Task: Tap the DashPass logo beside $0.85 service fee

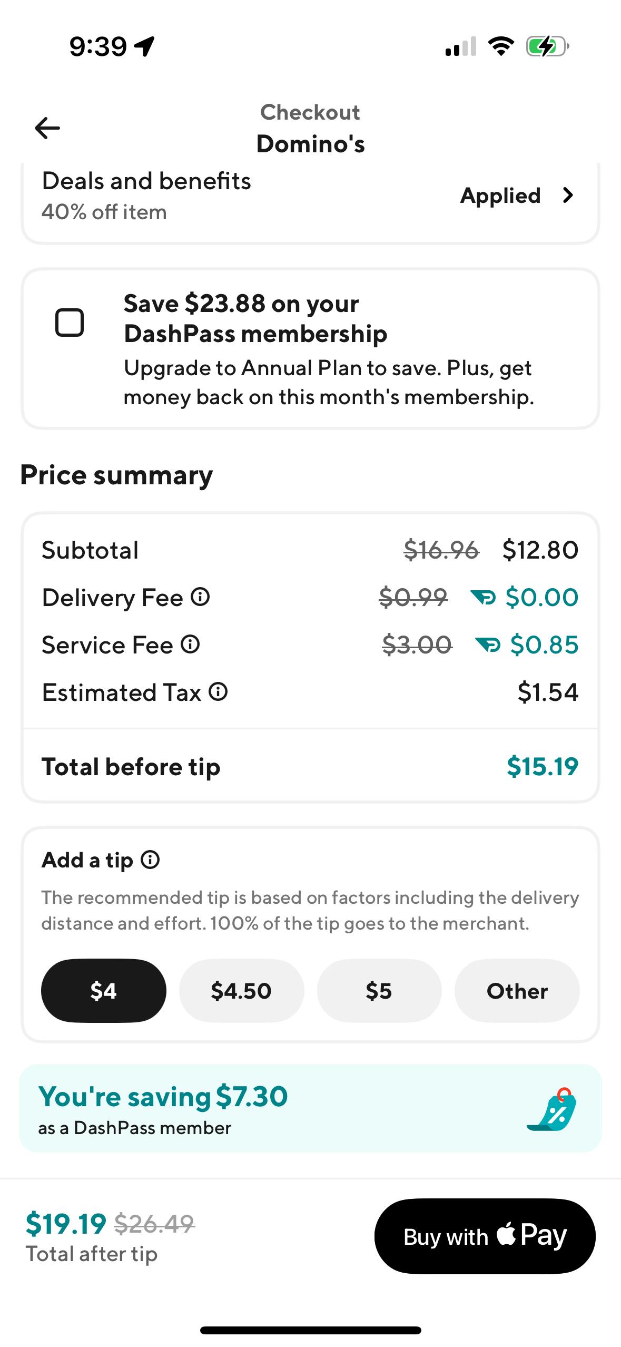Action: click(x=488, y=645)
